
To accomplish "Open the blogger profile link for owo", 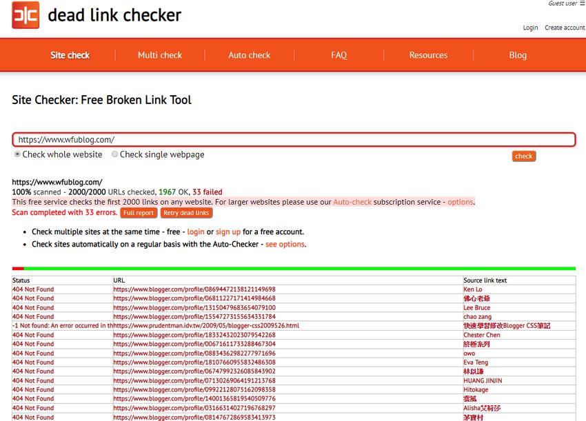I will (194, 353).
